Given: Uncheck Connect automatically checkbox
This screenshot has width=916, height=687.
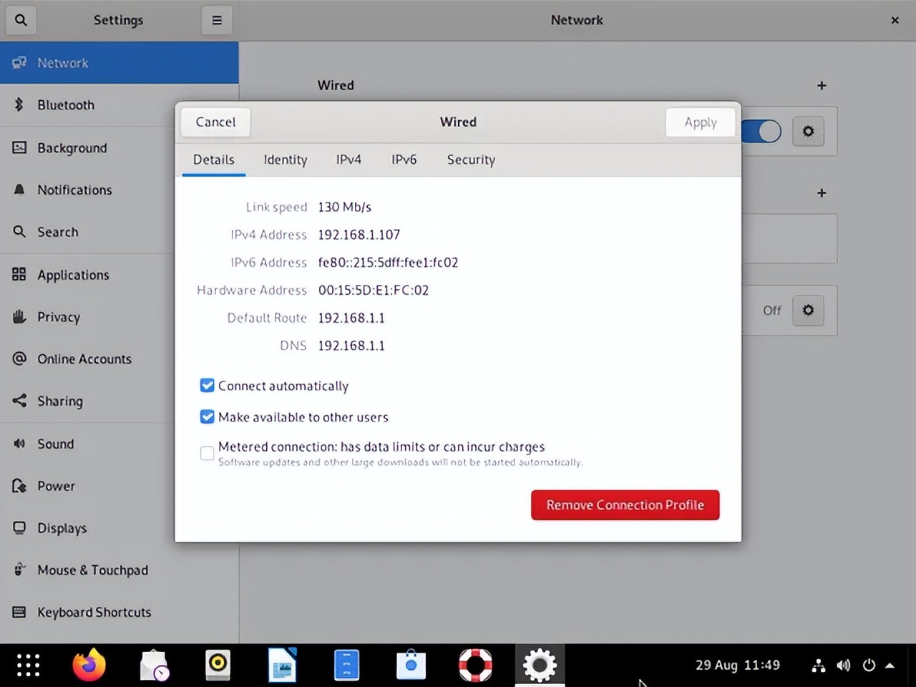Looking at the screenshot, I should coord(208,386).
